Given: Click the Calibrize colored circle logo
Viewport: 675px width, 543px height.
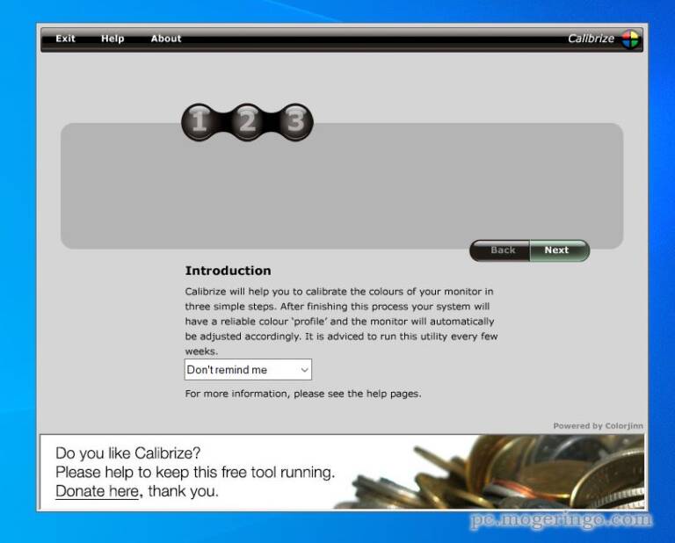Looking at the screenshot, I should click(630, 39).
